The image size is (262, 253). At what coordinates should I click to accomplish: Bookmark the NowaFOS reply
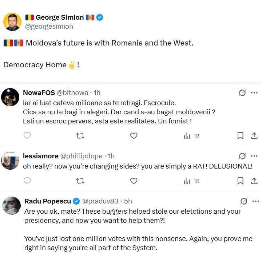coord(240,136)
